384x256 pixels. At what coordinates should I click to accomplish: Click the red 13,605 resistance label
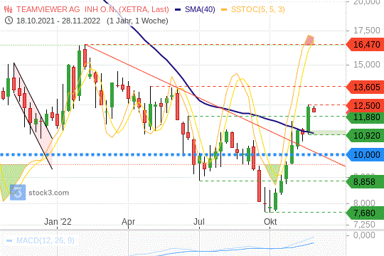coord(365,87)
